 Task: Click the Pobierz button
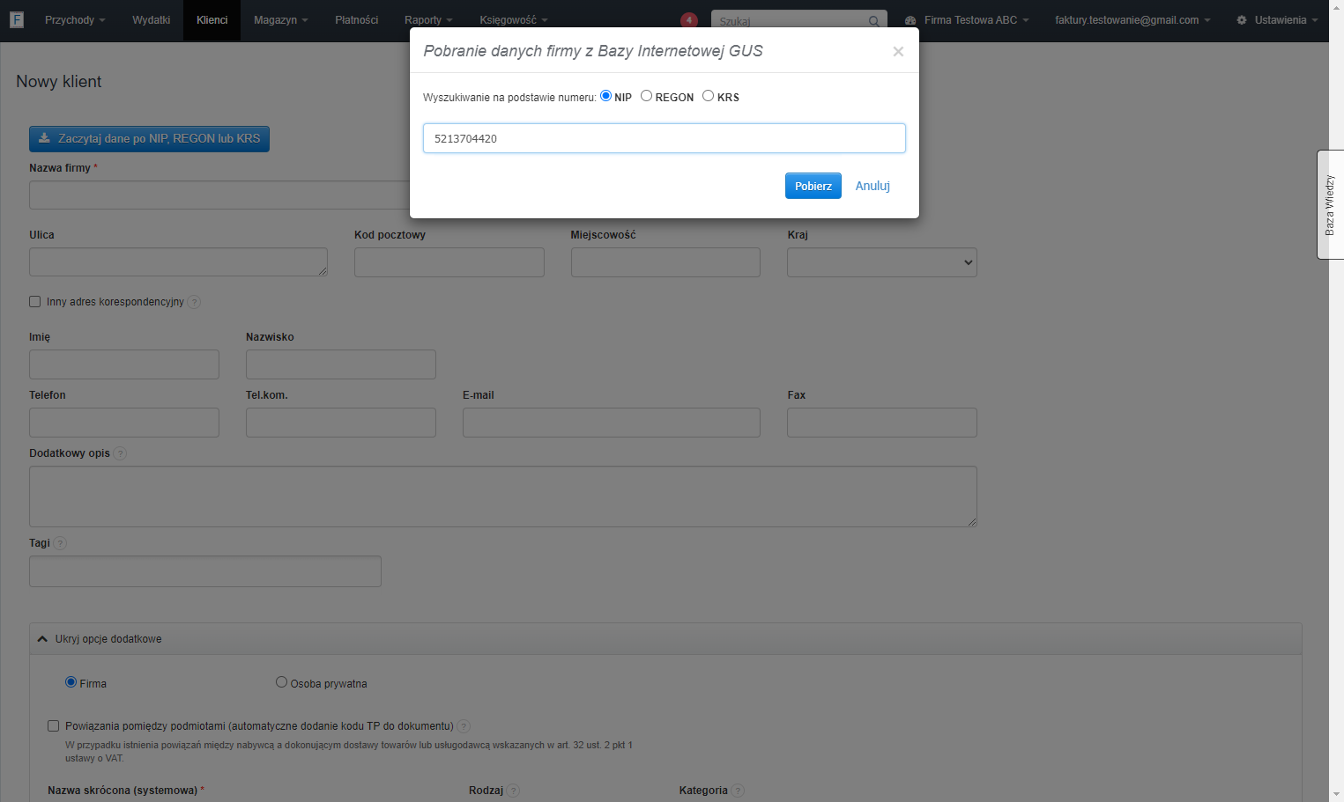tap(813, 186)
